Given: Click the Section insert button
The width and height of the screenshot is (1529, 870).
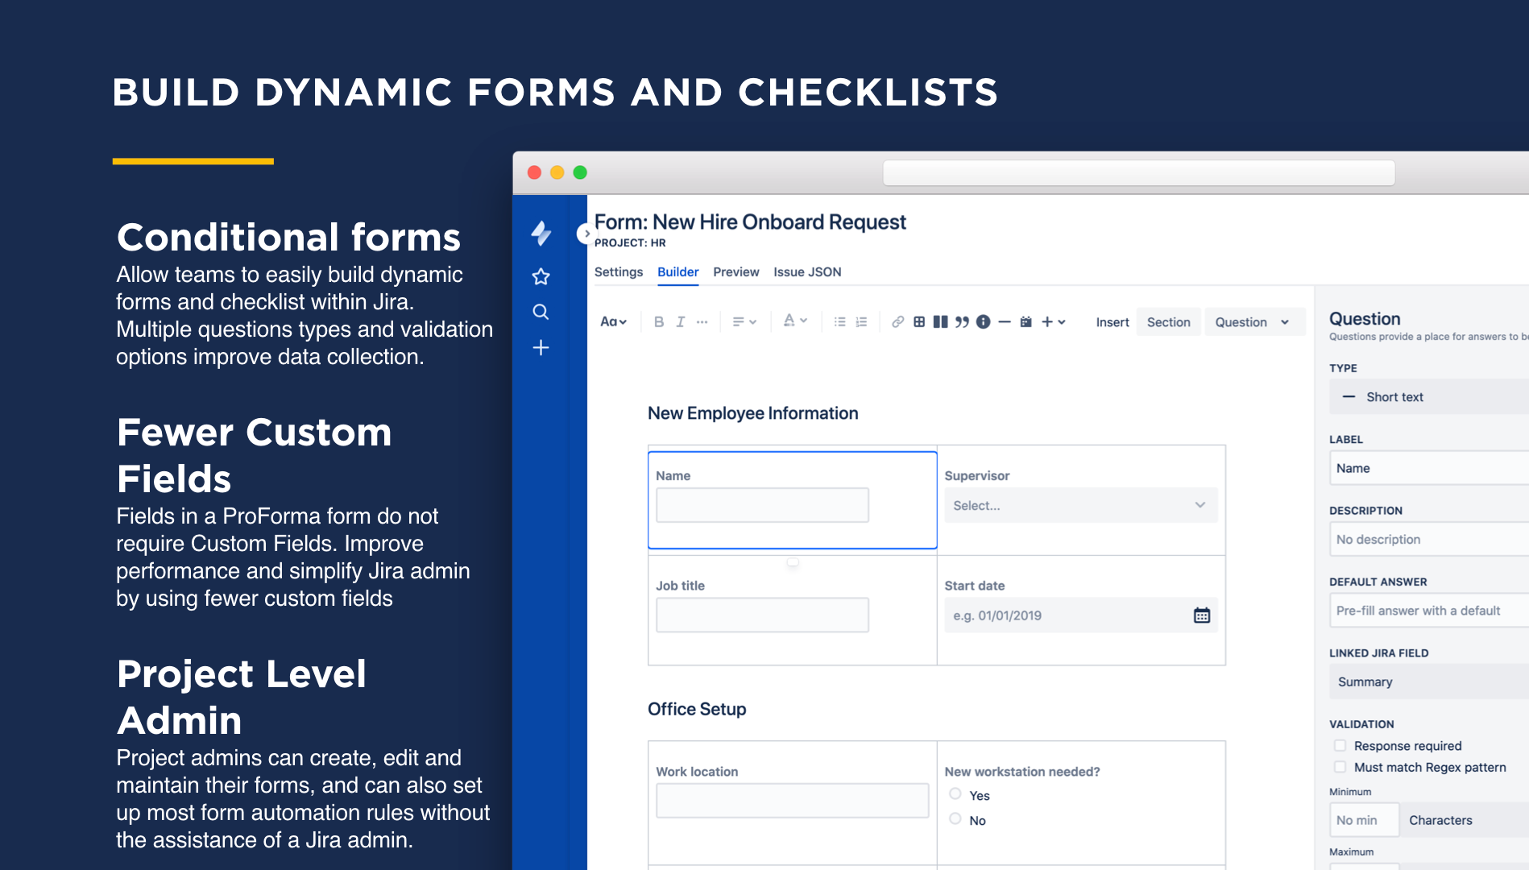Looking at the screenshot, I should click(1168, 322).
